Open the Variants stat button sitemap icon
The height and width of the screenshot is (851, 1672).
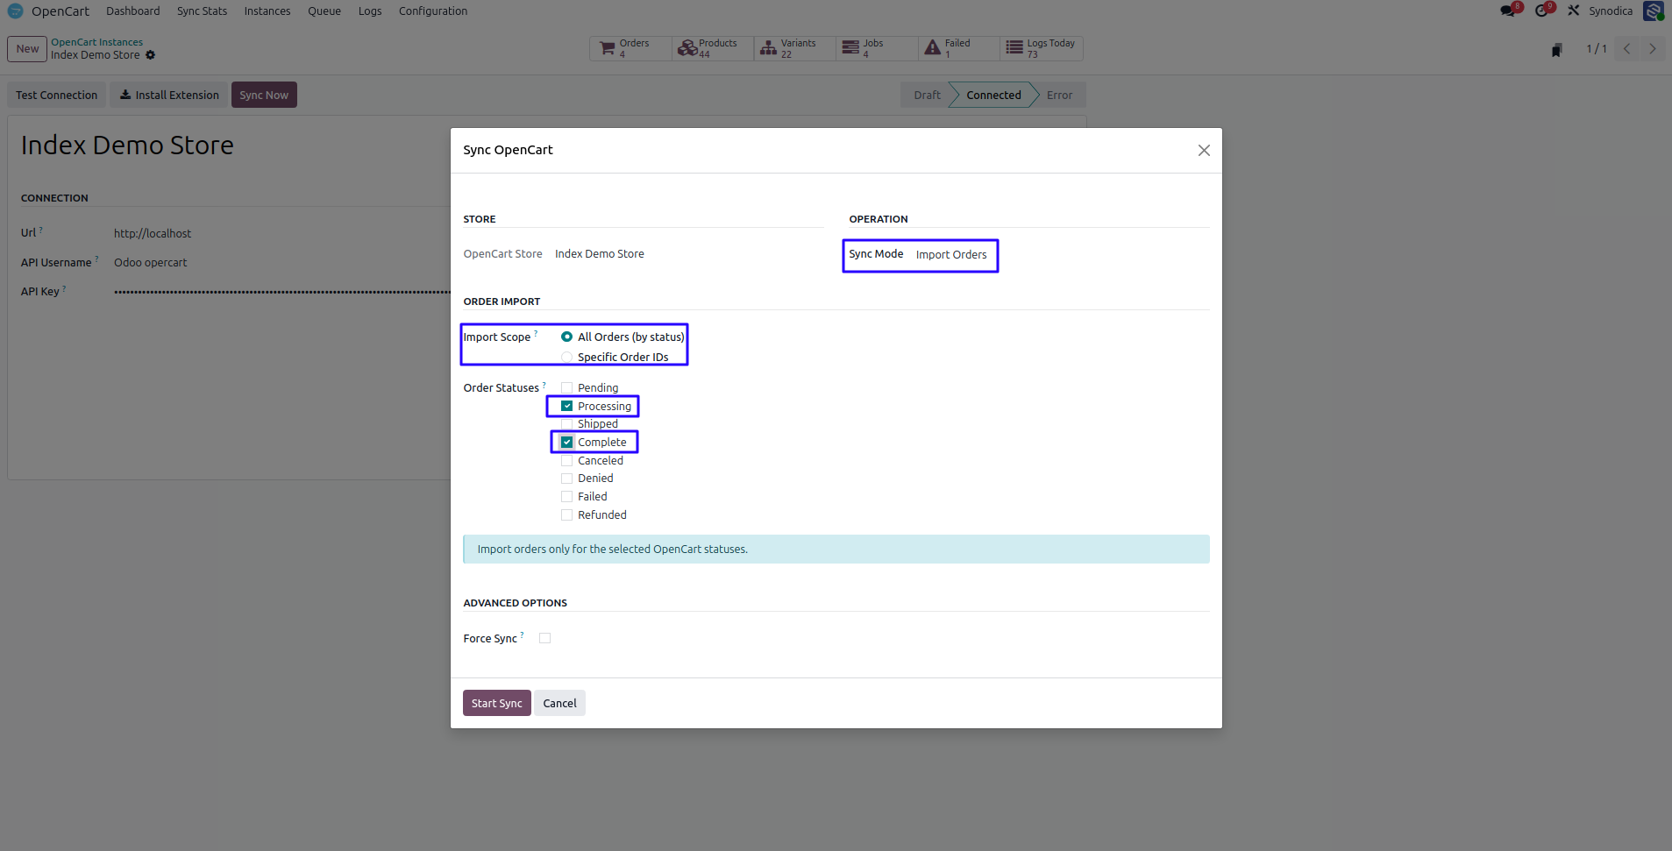pos(768,48)
